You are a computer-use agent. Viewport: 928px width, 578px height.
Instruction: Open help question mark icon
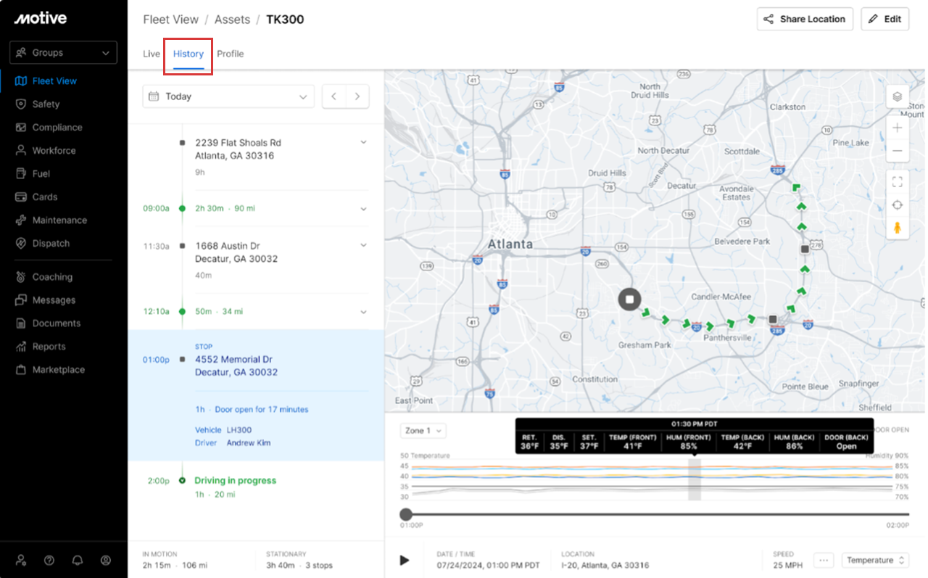pyautogui.click(x=49, y=560)
